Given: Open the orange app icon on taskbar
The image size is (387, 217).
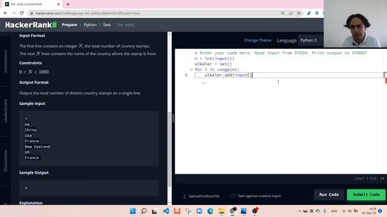Looking at the screenshot, I should (x=177, y=211).
